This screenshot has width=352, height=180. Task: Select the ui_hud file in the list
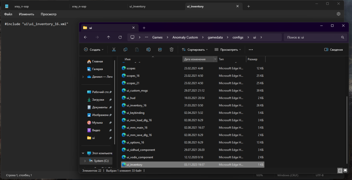(x=131, y=98)
